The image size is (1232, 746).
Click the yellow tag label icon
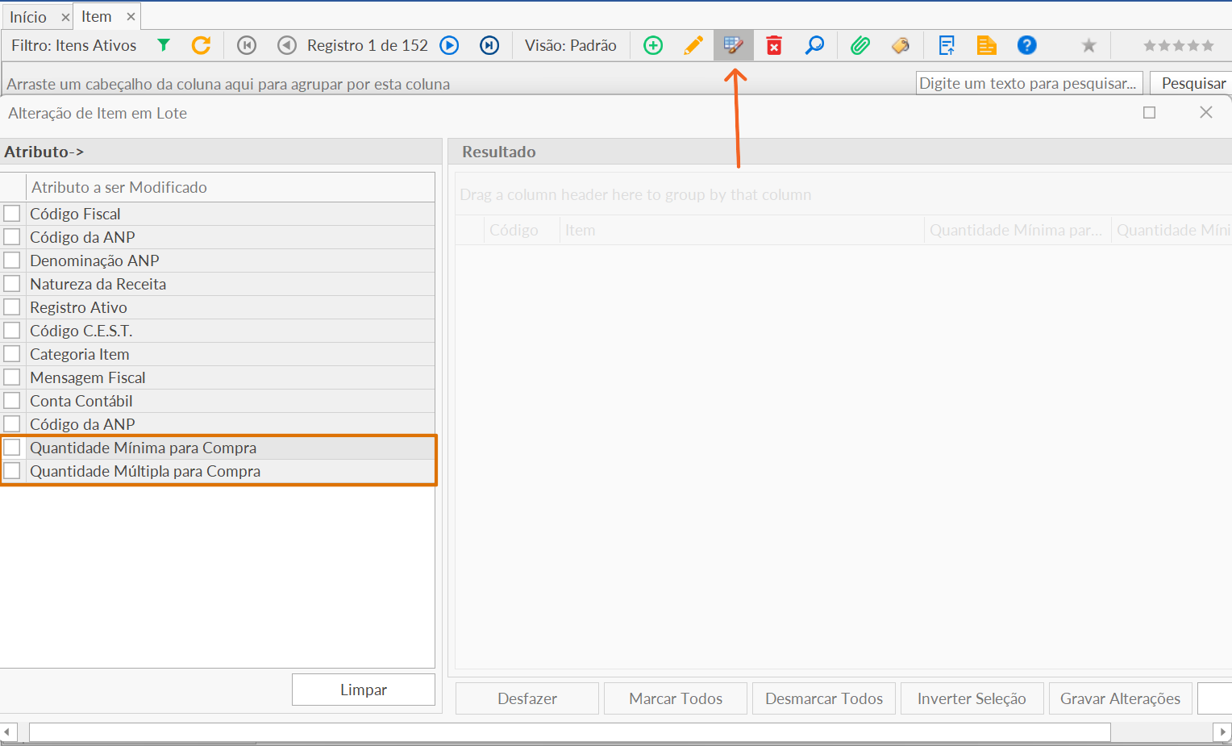pyautogui.click(x=901, y=45)
